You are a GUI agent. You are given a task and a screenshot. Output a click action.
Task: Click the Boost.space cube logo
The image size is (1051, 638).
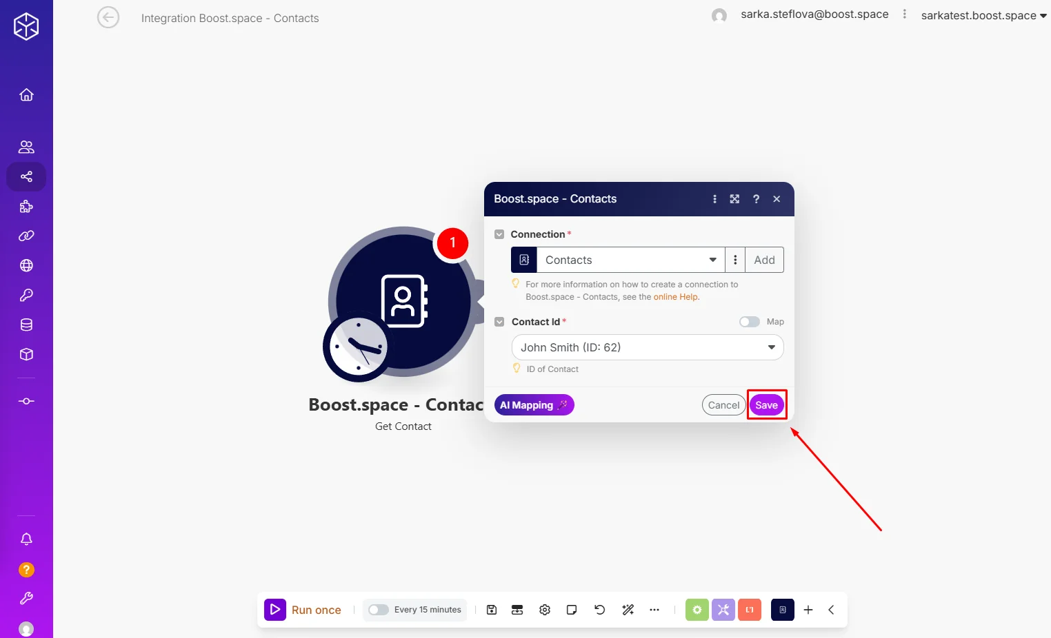click(x=26, y=27)
